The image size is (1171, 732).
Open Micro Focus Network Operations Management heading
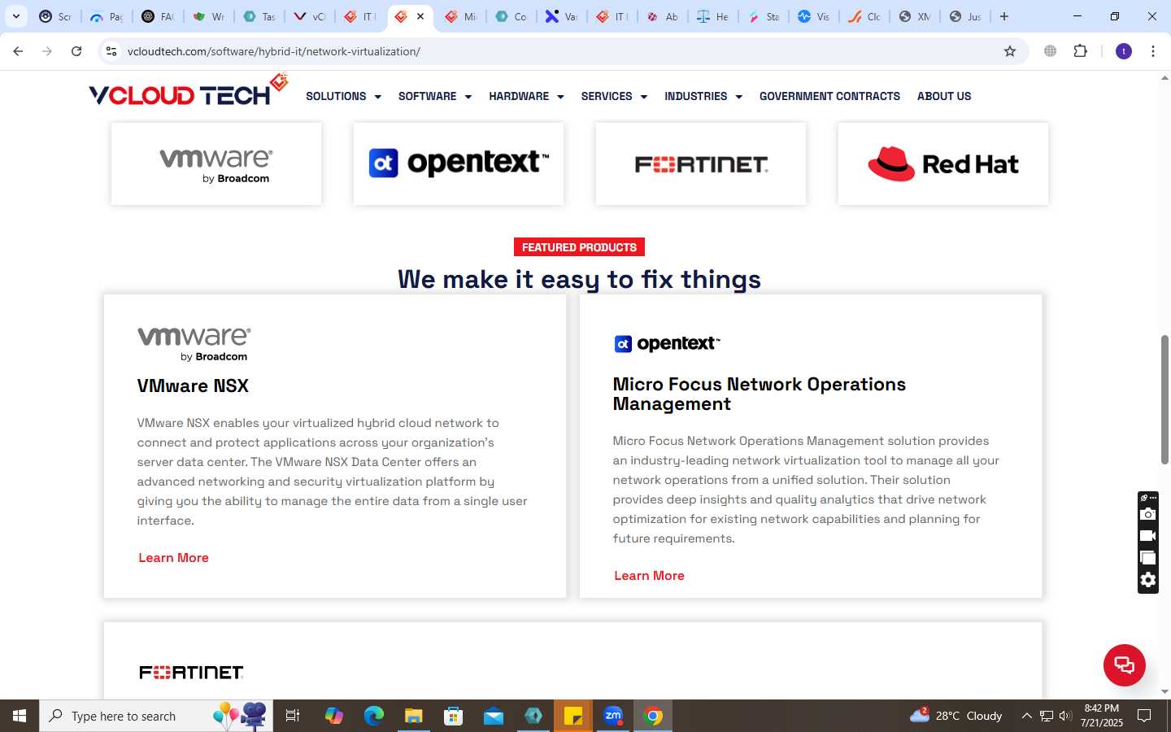[759, 394]
